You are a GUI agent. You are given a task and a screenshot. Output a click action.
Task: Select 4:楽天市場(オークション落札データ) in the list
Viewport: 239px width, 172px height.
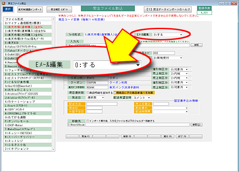pyautogui.click(x=27, y=39)
